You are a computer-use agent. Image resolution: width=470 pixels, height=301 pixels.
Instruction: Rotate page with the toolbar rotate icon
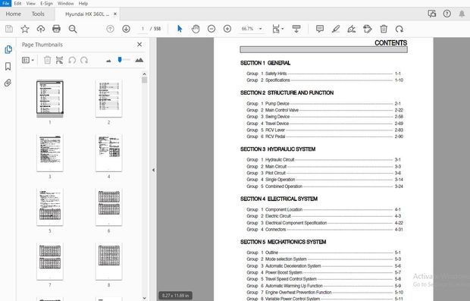point(399,29)
